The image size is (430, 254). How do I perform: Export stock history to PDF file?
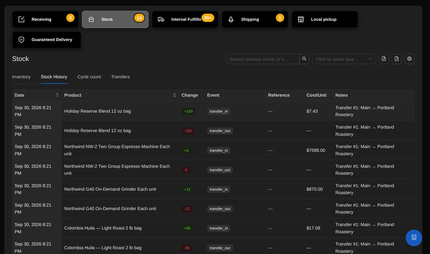pyautogui.click(x=397, y=59)
